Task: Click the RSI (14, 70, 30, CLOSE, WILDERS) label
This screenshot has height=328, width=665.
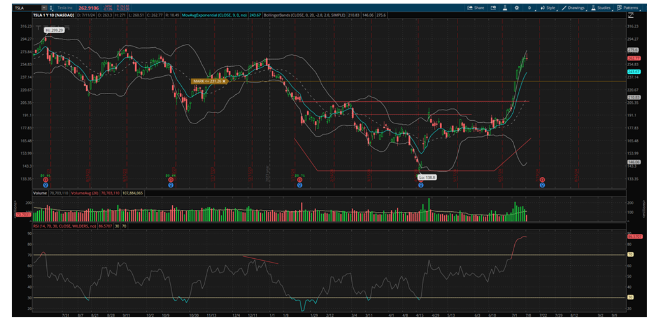Action: coord(65,226)
